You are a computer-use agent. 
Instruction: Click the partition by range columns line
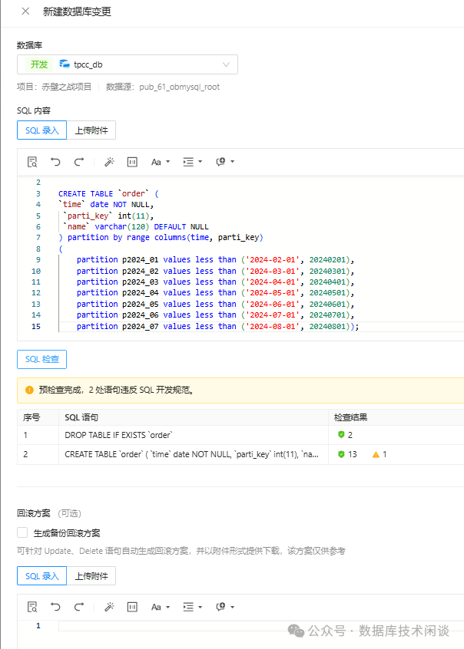tap(161, 237)
